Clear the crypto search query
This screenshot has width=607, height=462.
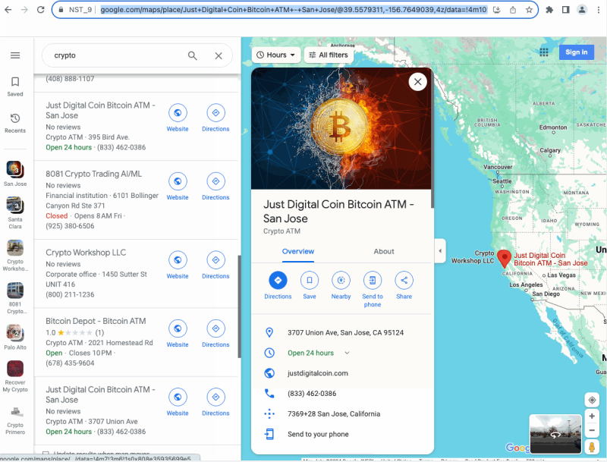219,55
